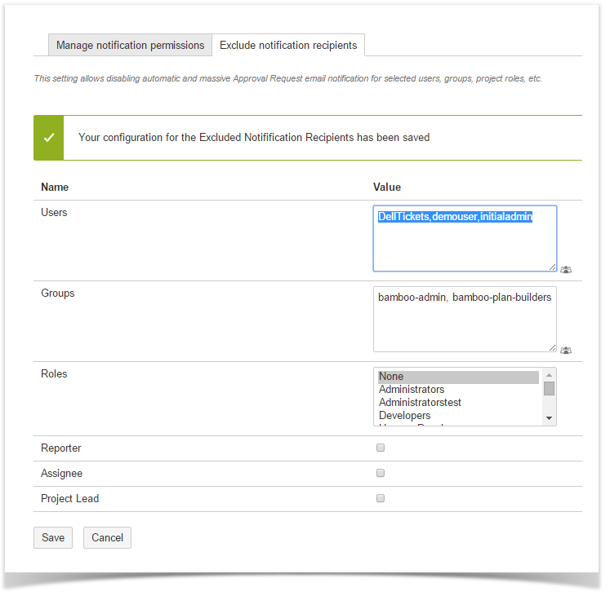610x596 pixels.
Task: Click the green checkmark success icon
Action: coord(49,138)
